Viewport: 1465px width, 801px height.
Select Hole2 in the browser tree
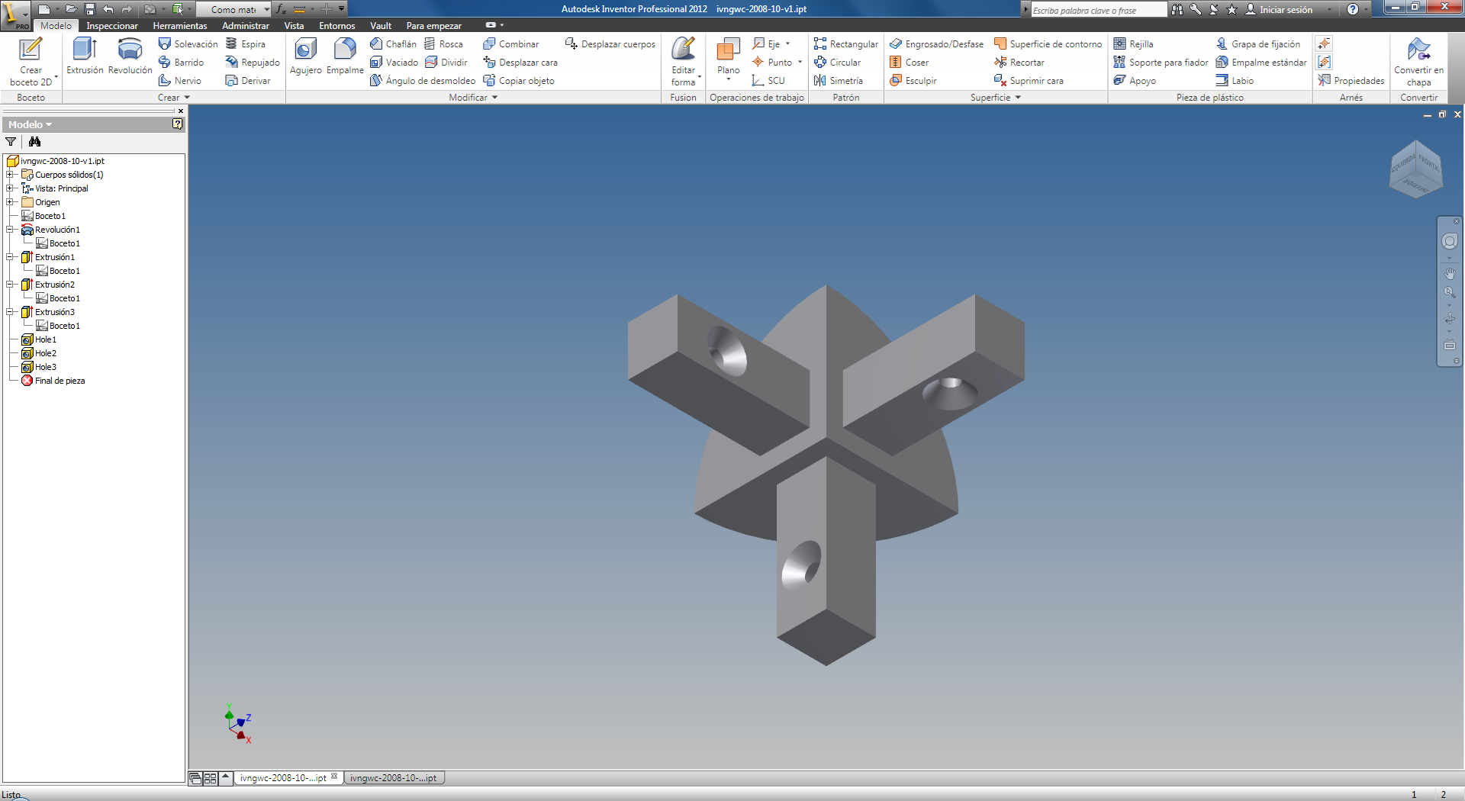[45, 353]
